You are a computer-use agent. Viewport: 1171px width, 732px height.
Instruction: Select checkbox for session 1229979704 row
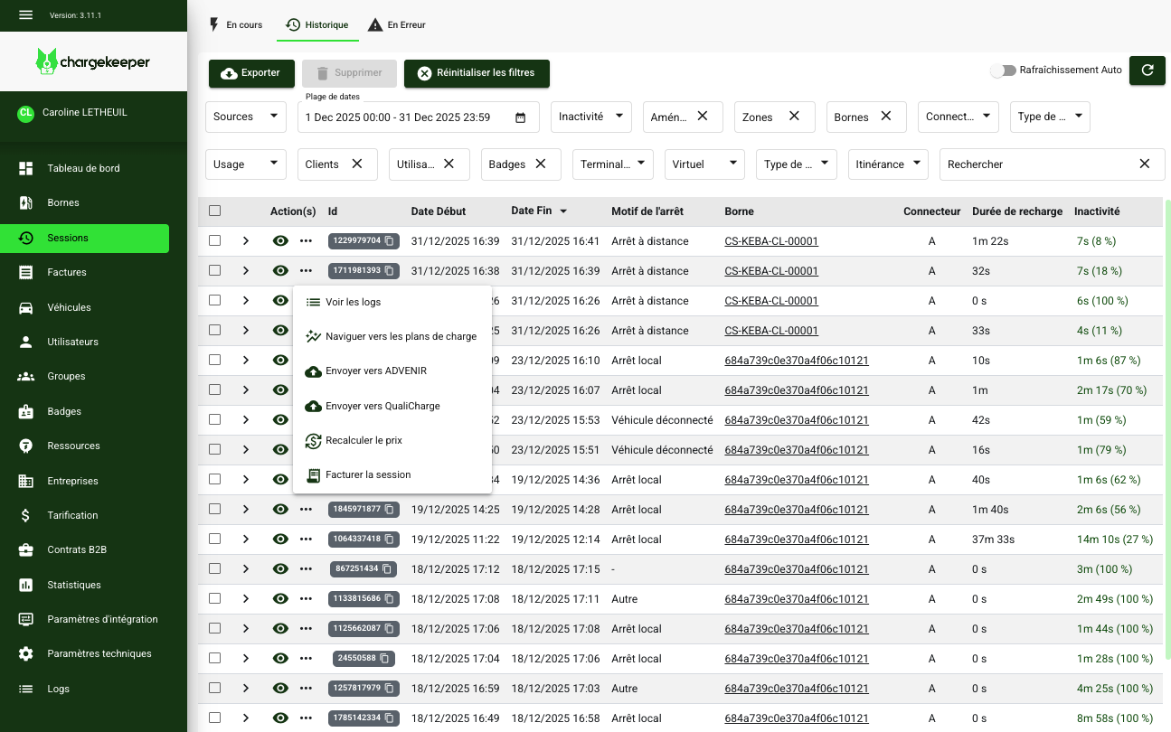214,241
